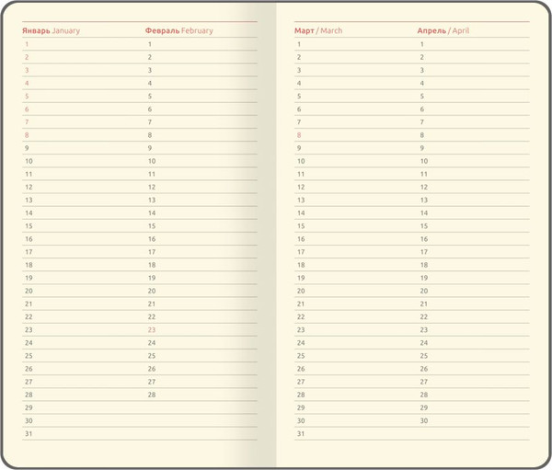Click the Февраль February column header
The width and height of the screenshot is (552, 470).
click(x=178, y=30)
